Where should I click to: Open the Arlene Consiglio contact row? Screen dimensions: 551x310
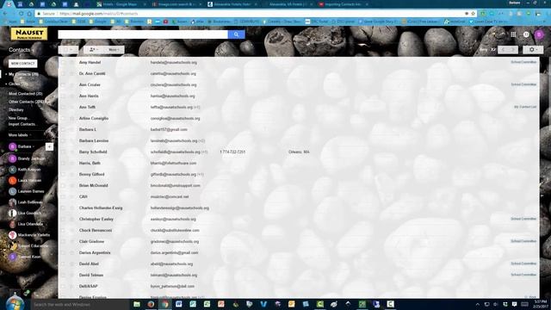point(299,119)
